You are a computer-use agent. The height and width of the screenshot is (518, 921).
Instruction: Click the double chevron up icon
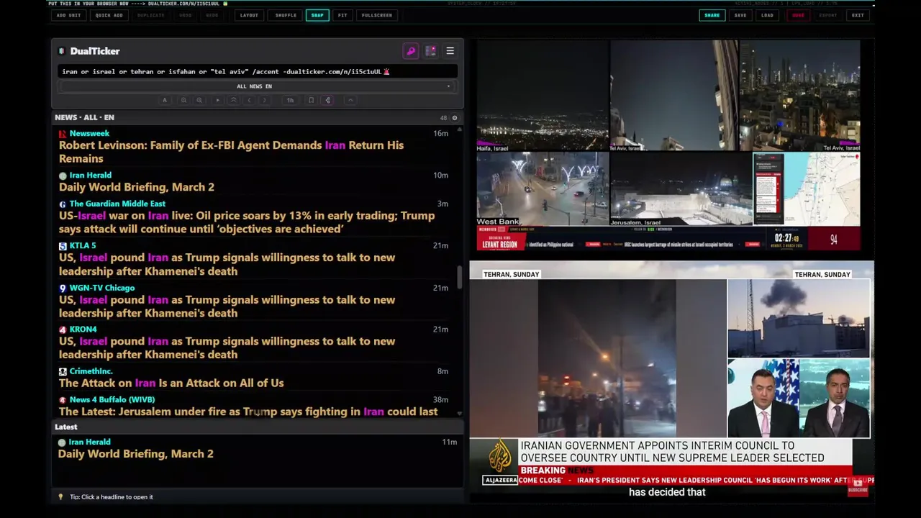coord(233,100)
